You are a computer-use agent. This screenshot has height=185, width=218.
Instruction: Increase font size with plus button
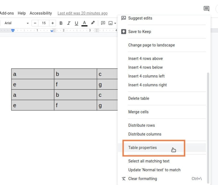point(53,23)
